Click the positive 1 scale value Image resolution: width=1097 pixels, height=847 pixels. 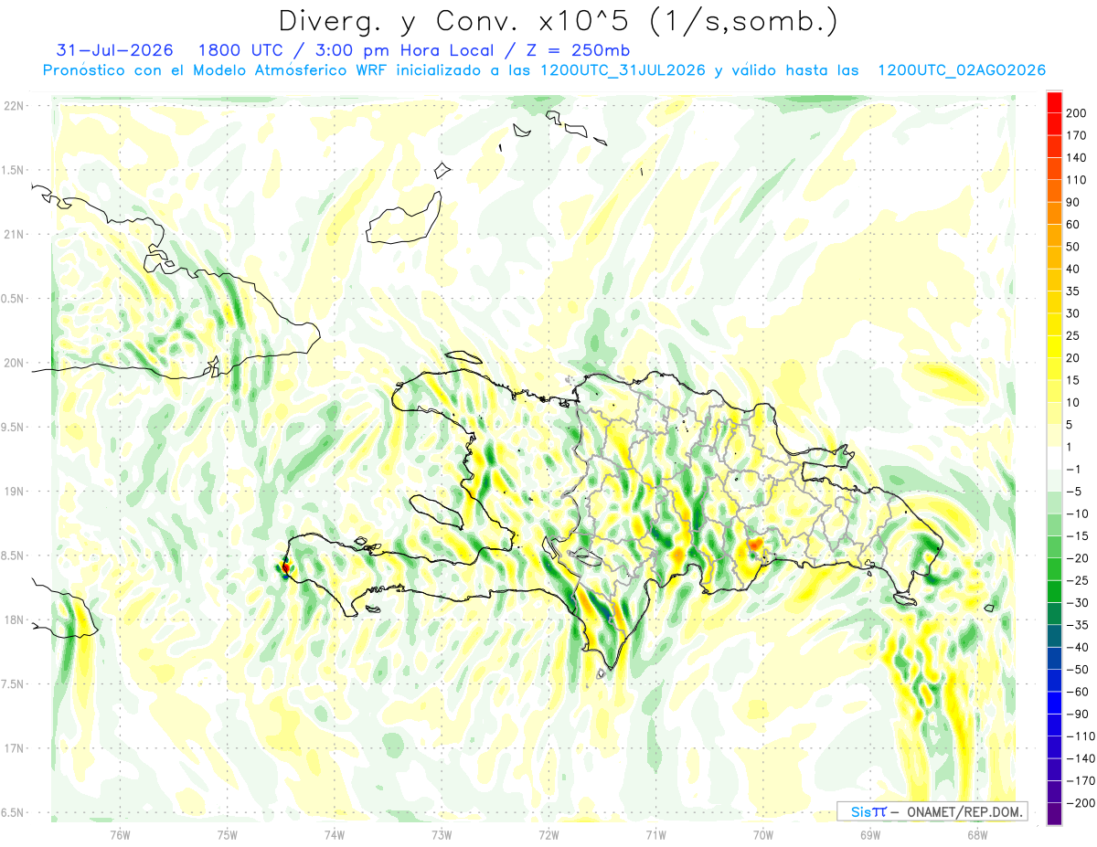(x=1070, y=448)
